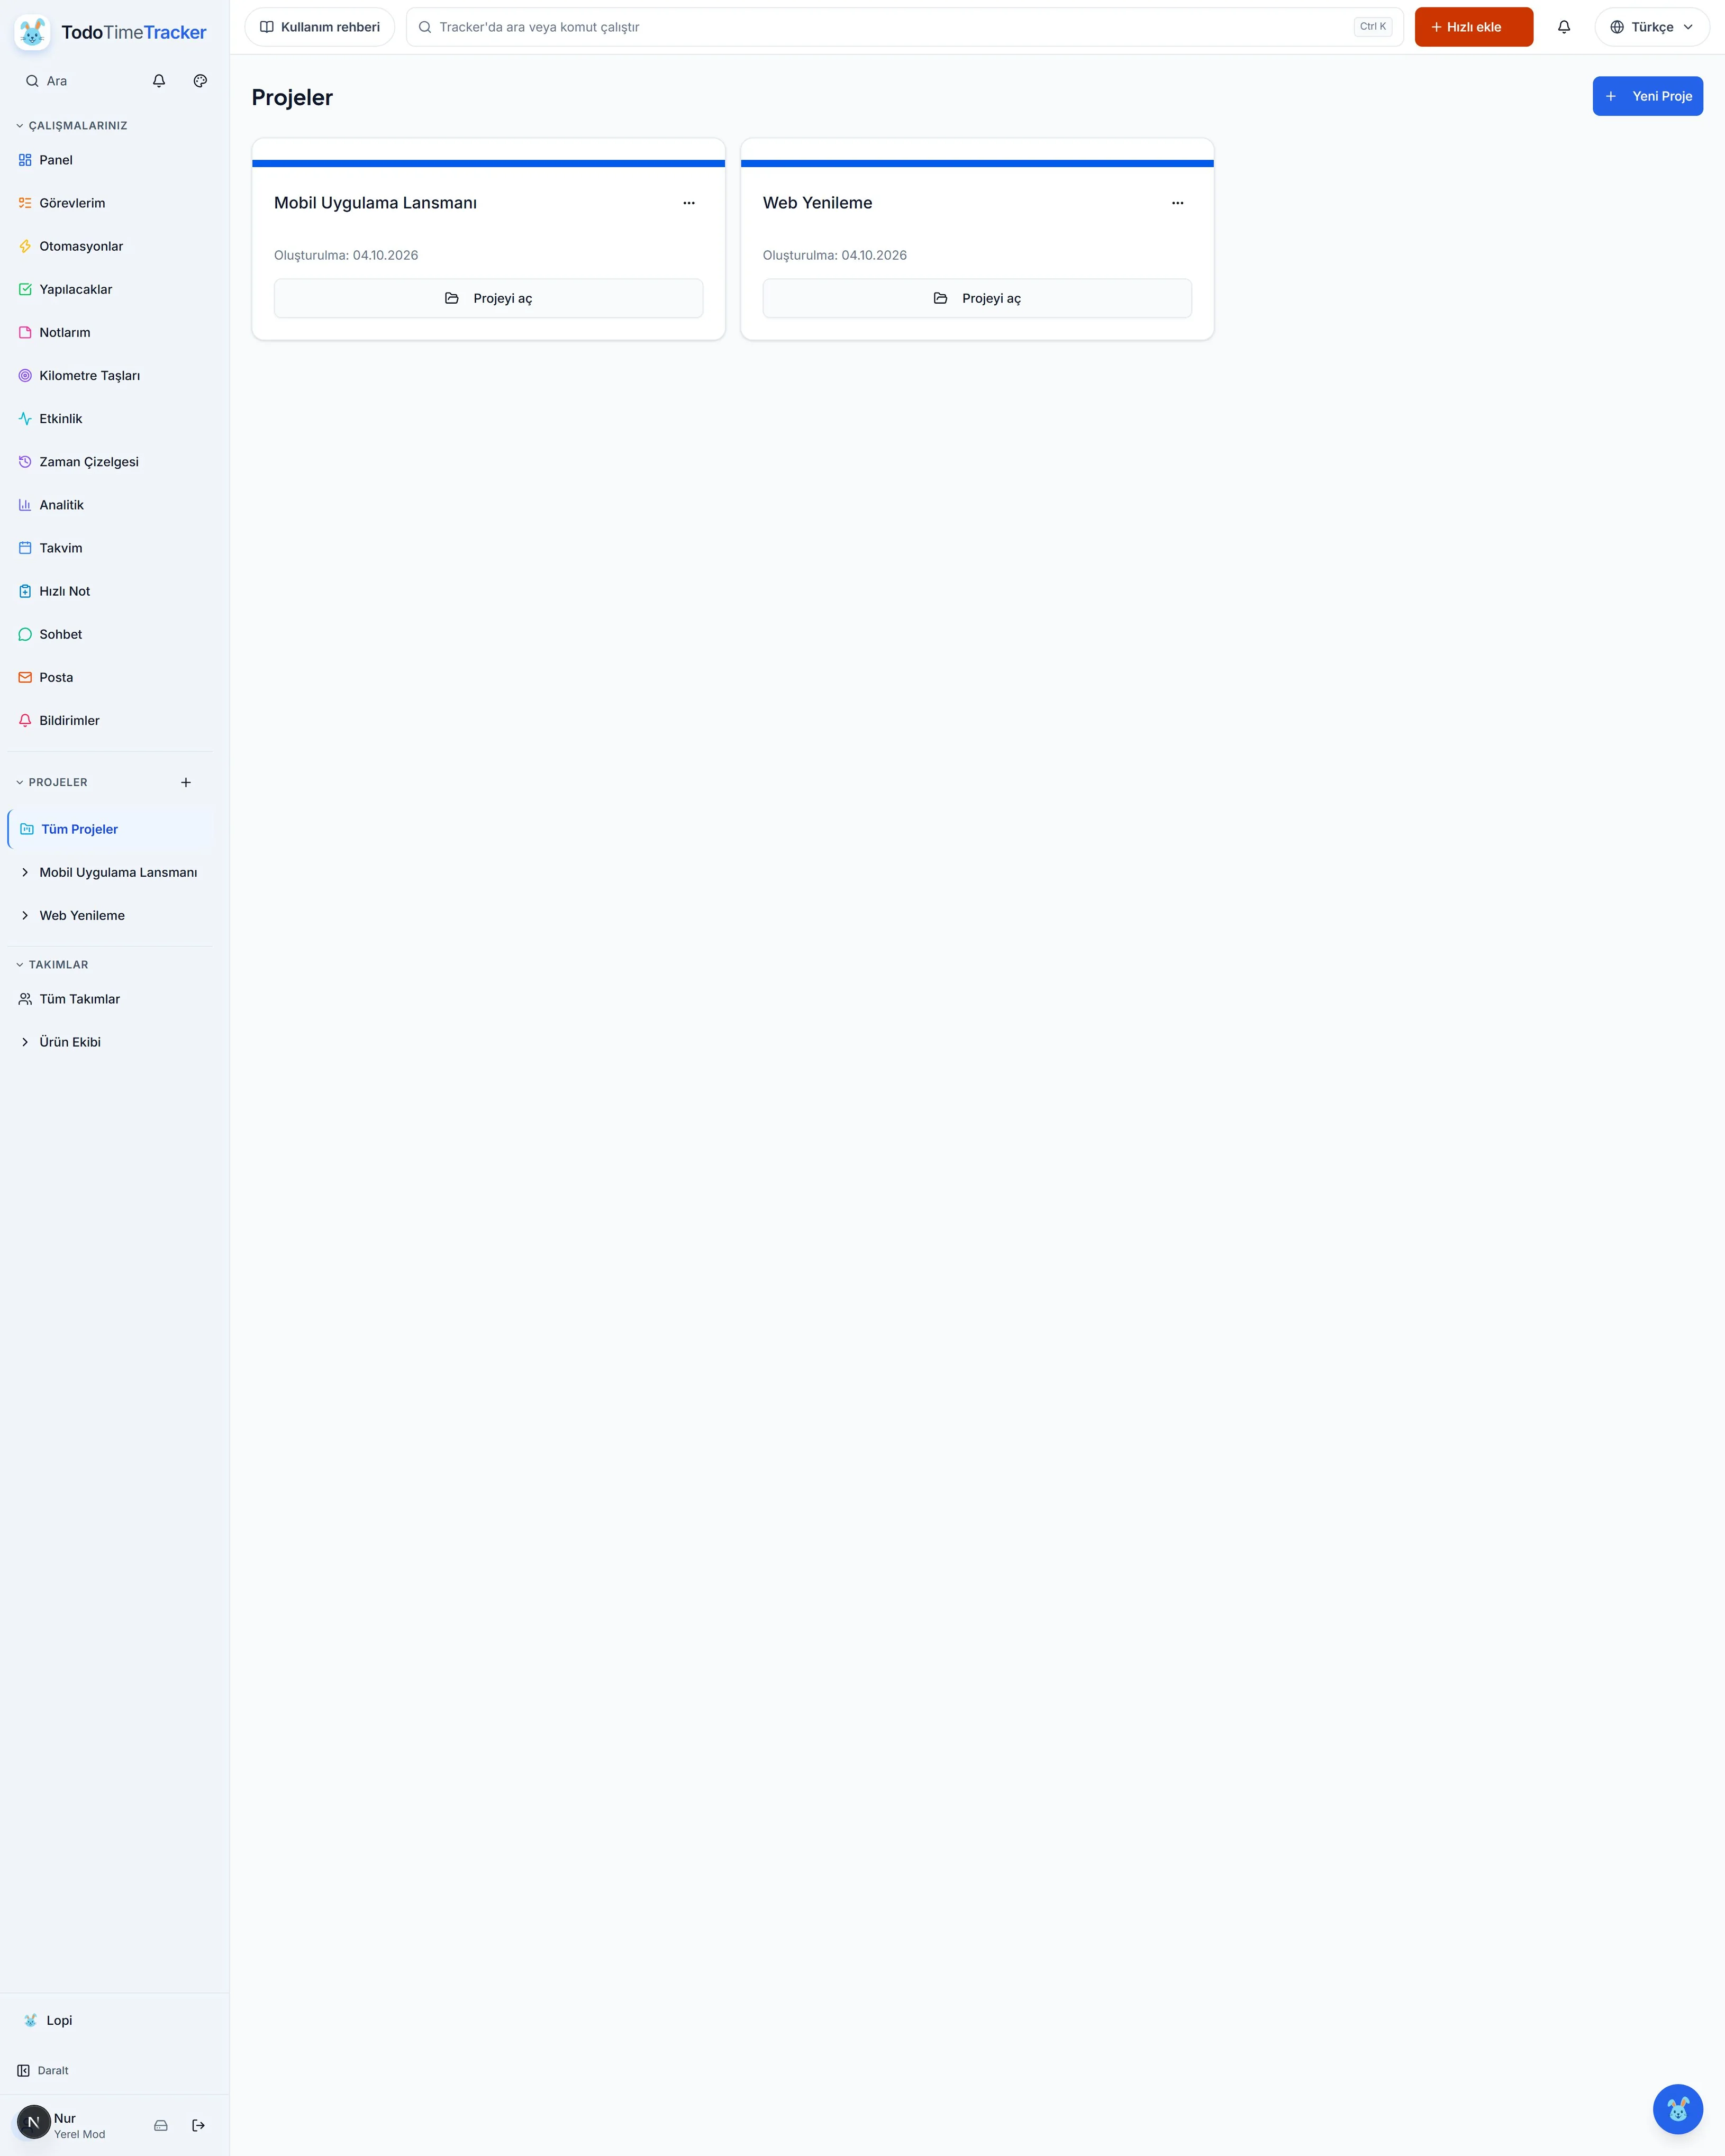Collapse the sidebar with Daralt
This screenshot has height=2156, width=1725.
tap(44, 2070)
